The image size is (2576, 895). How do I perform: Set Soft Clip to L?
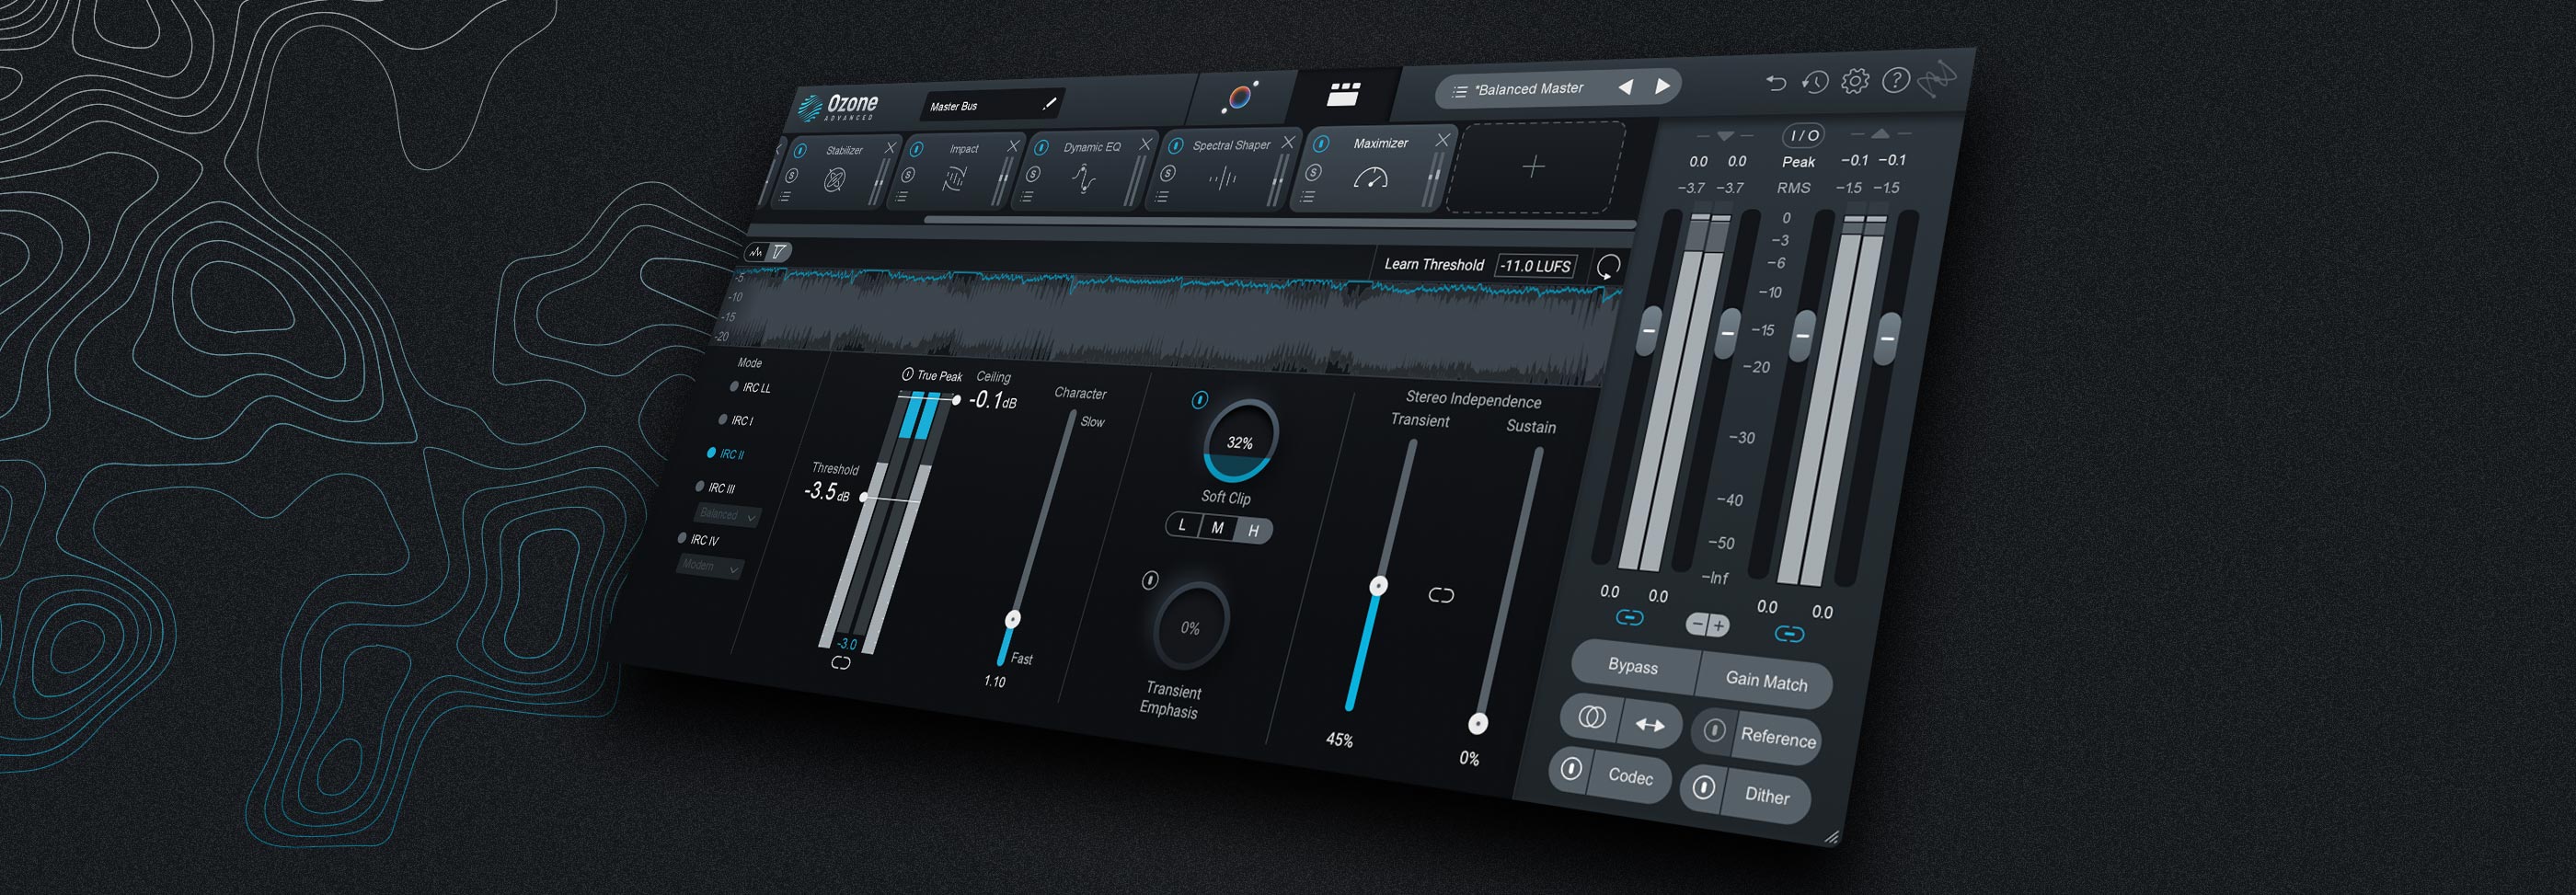tap(1182, 524)
